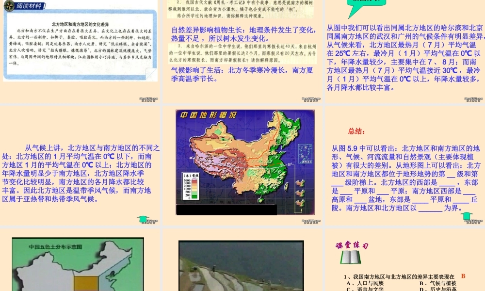Open the terraced fields photo
The image size is (485, 291).
click(x=241, y=266)
